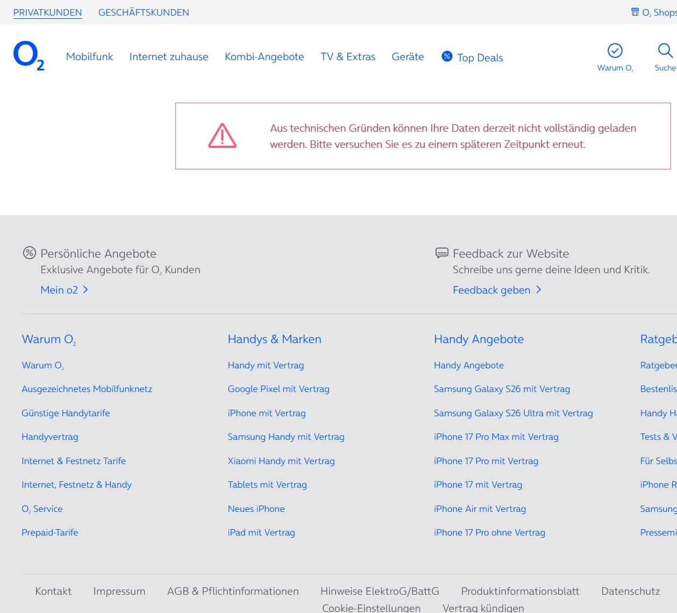The height and width of the screenshot is (613, 677).
Task: Open Vertrag kündigen link
Action: [x=483, y=608]
